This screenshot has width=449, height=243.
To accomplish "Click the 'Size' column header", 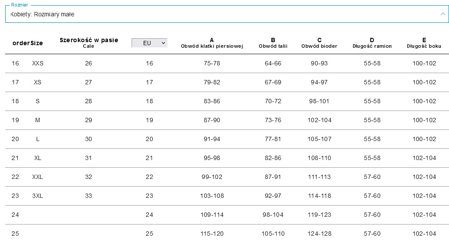I will point(37,43).
